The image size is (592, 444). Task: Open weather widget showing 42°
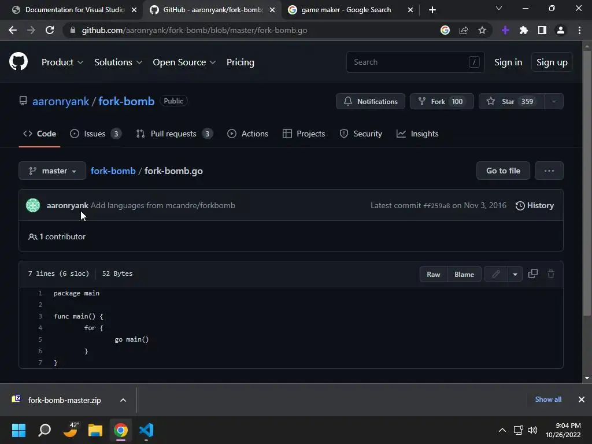pyautogui.click(x=70, y=430)
